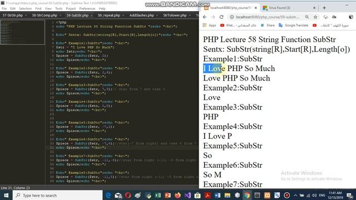
Task: Open a new Chrome tab
Action: 324,8
